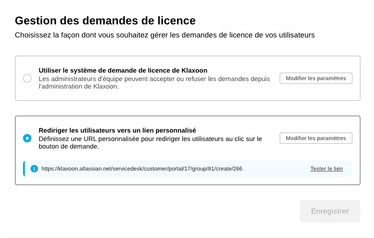Click the blue info icon beside the URL

(x=34, y=169)
